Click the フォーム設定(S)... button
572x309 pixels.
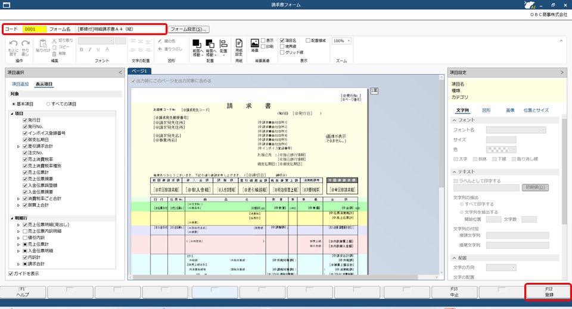(x=189, y=29)
